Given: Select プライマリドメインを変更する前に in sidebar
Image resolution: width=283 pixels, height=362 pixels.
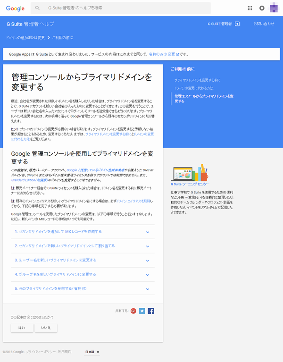Looking at the screenshot, I should click(198, 80).
